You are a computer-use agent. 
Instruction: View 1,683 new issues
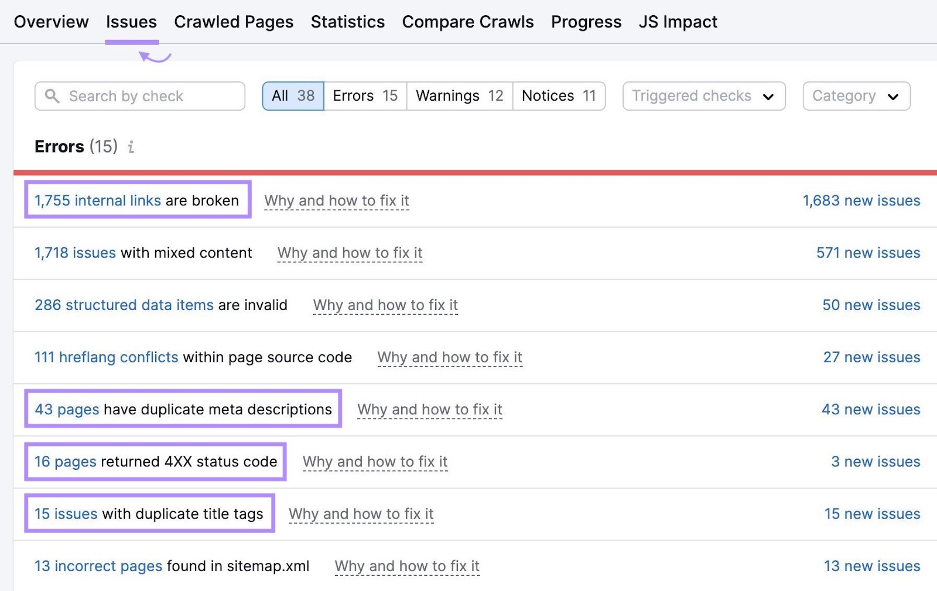861,200
